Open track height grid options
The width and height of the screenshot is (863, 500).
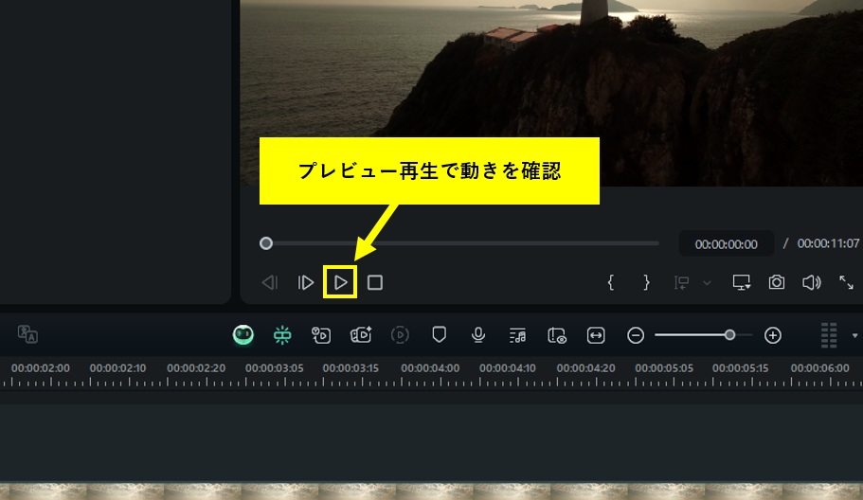pos(829,335)
